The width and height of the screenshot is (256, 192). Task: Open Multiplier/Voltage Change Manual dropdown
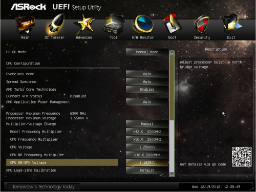147,124
